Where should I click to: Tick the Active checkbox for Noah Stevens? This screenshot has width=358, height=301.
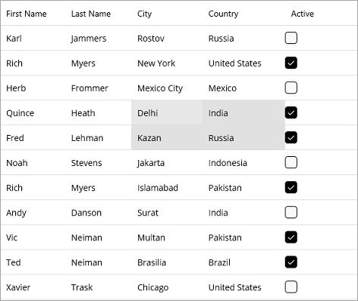click(x=290, y=162)
